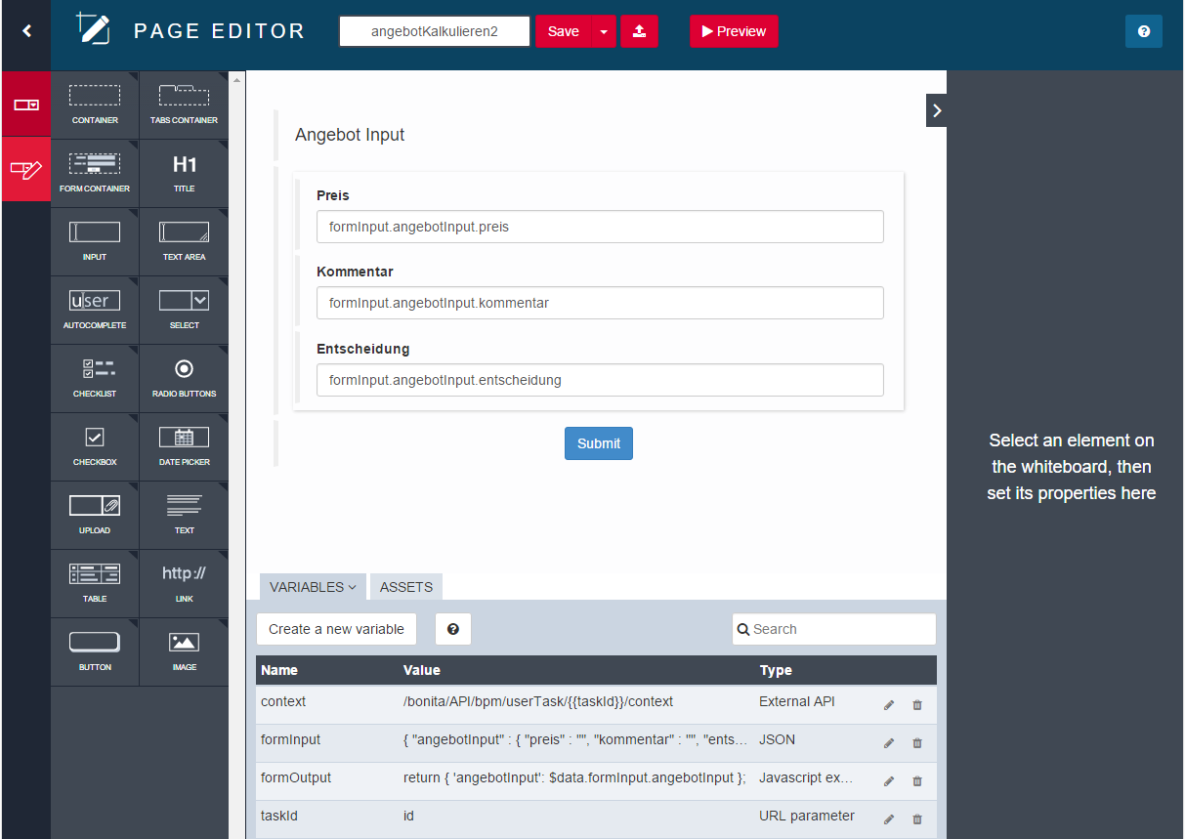Select the Link widget
The height and width of the screenshot is (839, 1185).
184,583
